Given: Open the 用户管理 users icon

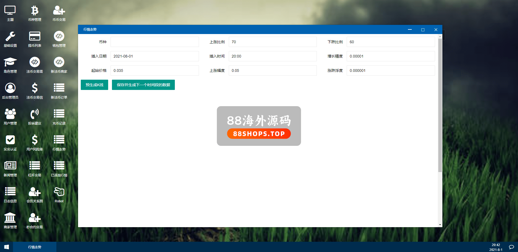Looking at the screenshot, I should 10,114.
